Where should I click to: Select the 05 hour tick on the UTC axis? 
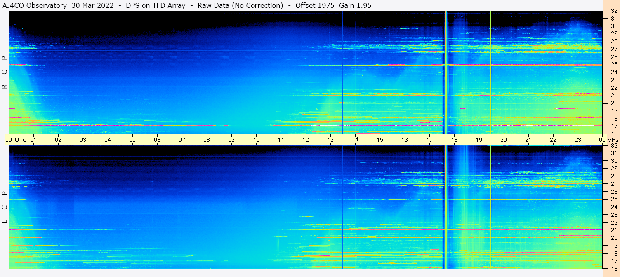(132, 140)
